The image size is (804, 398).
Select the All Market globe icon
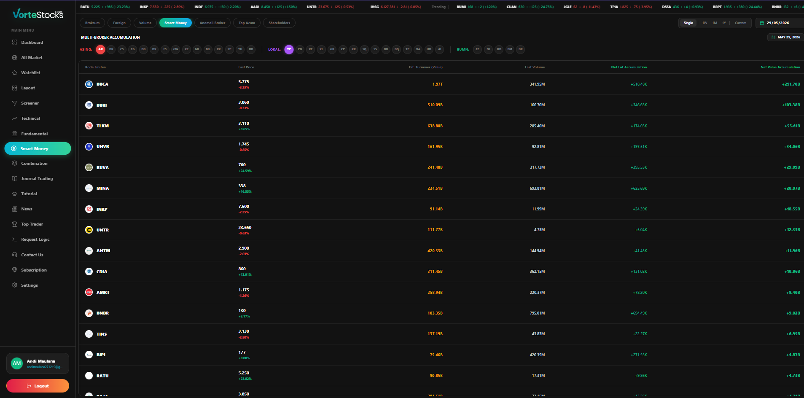tap(15, 57)
